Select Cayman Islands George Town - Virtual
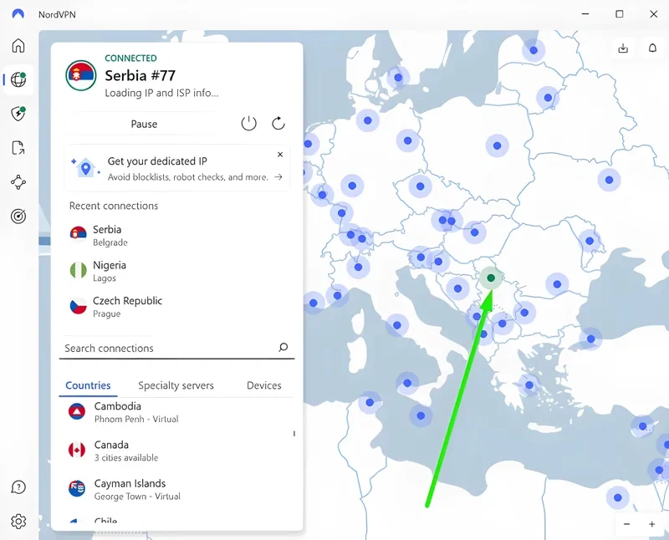669x540 pixels. click(x=176, y=489)
